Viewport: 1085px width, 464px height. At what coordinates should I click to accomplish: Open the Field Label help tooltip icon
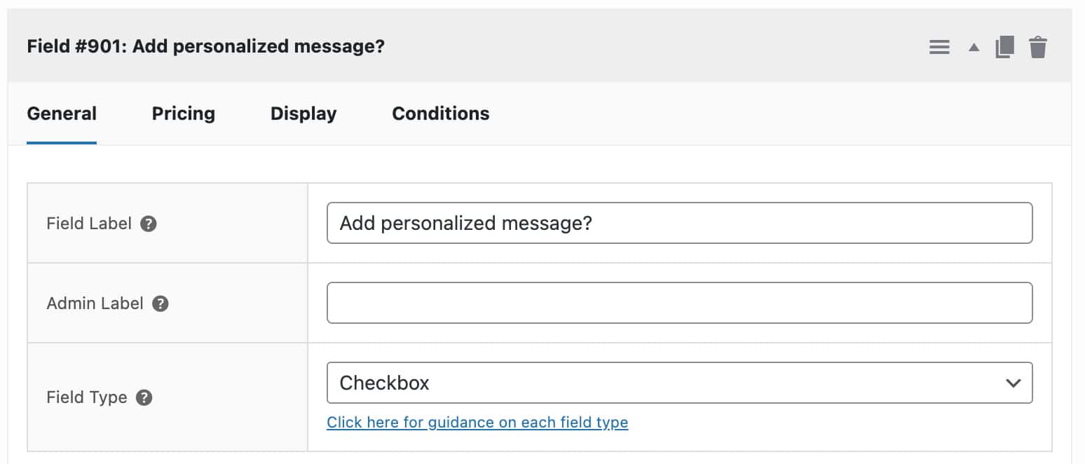click(x=147, y=224)
